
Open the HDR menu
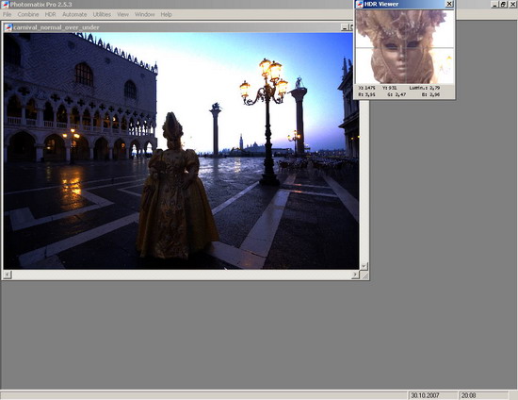click(50, 14)
